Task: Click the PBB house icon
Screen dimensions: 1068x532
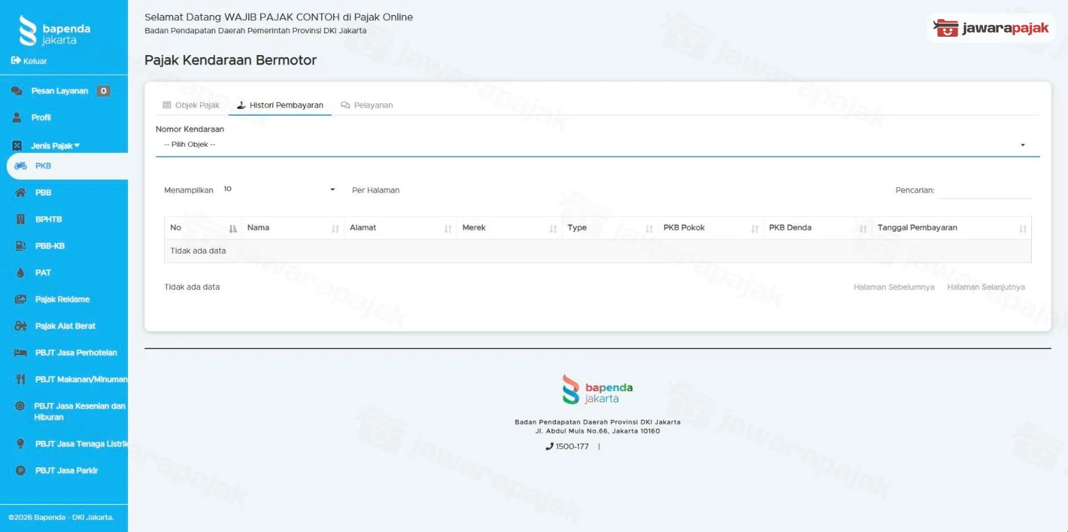Action: [20, 193]
